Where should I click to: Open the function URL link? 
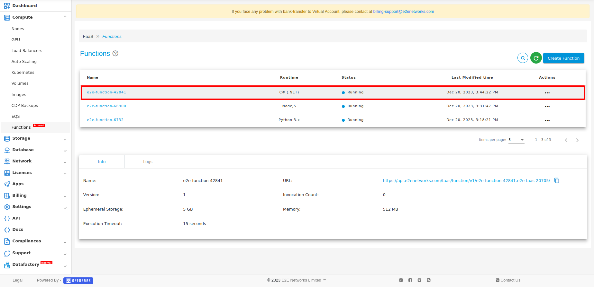[x=466, y=181]
